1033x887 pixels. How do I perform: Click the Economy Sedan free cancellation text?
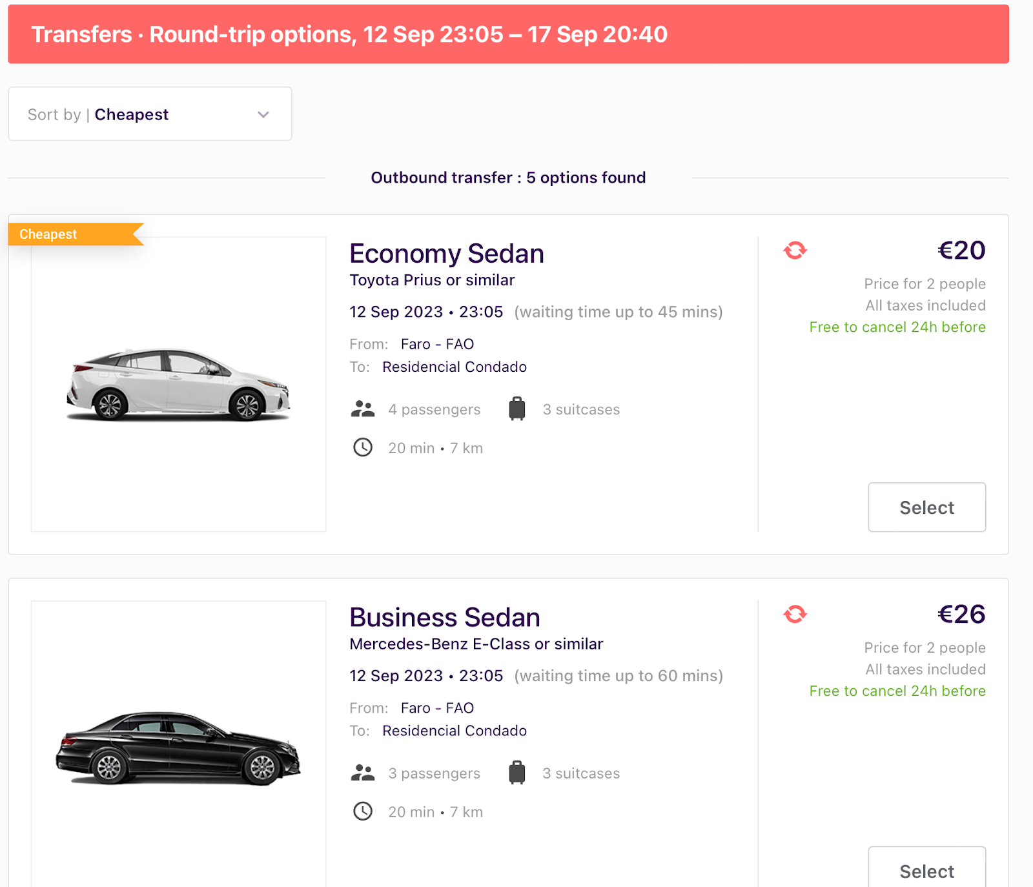click(897, 327)
